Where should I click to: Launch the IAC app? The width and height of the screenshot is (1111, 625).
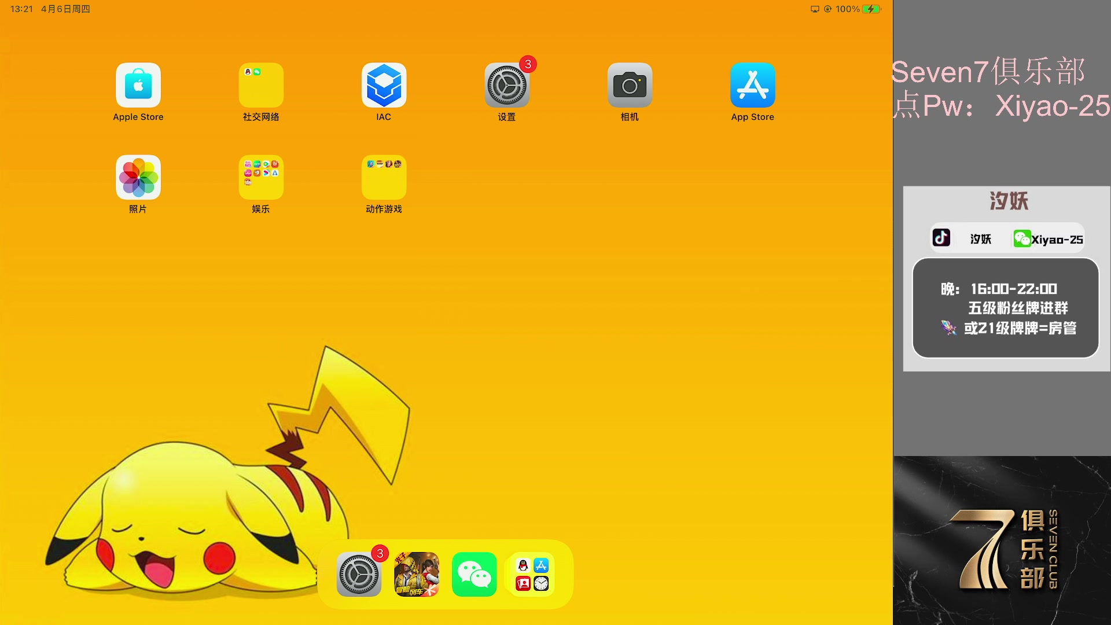pos(384,85)
